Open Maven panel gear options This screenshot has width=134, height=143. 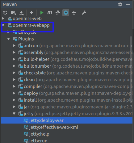[120, 4]
